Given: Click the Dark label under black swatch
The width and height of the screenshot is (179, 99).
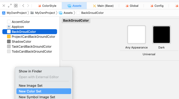Looking at the screenshot, I should pos(162,47).
